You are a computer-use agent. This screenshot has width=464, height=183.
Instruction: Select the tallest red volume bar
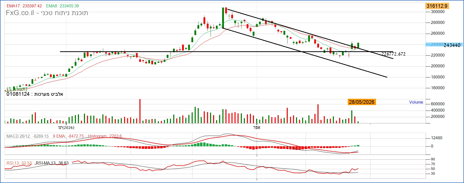click(140, 111)
